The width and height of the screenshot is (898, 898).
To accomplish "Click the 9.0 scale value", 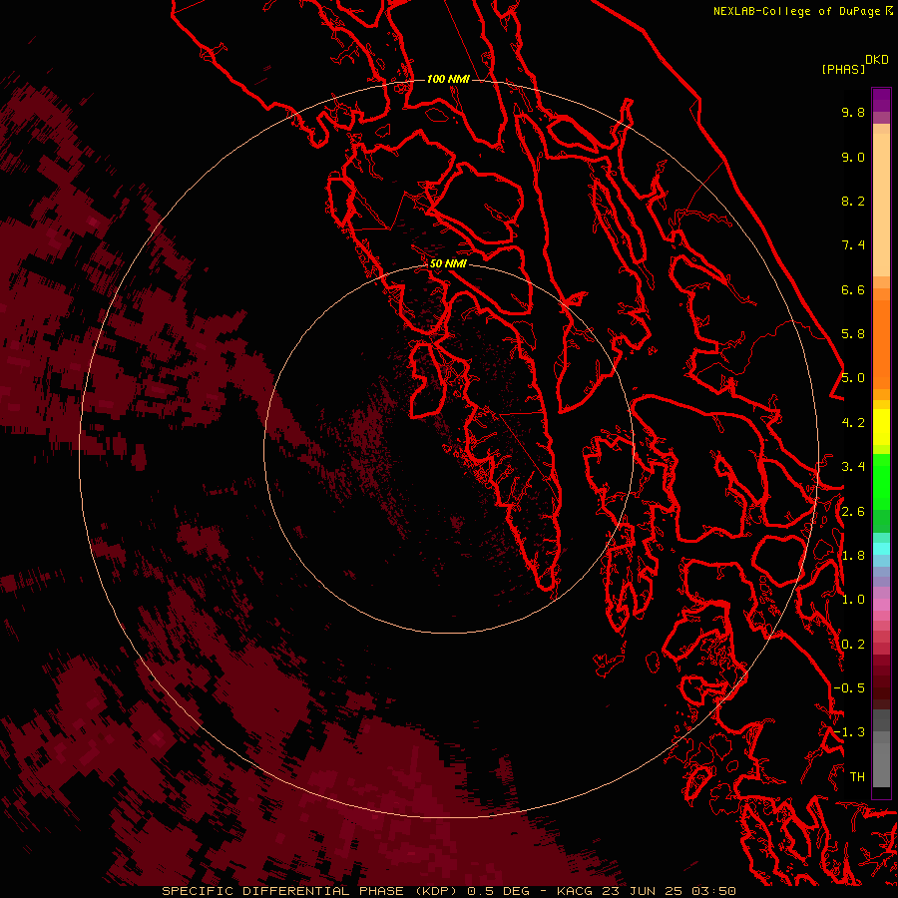I will click(x=853, y=157).
